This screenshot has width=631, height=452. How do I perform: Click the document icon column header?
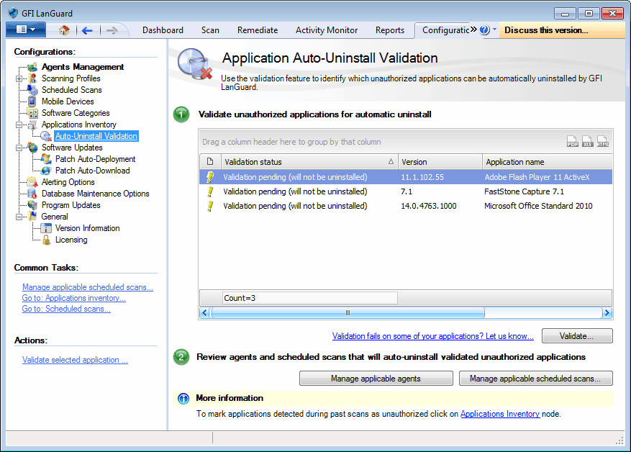[210, 162]
